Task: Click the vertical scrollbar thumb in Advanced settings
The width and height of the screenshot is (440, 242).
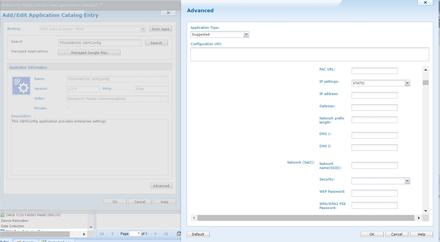Action: click(x=426, y=82)
